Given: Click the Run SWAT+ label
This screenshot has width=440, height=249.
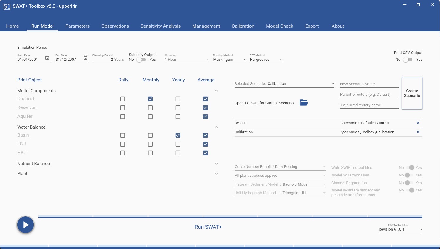Looking at the screenshot, I should pyautogui.click(x=208, y=227).
